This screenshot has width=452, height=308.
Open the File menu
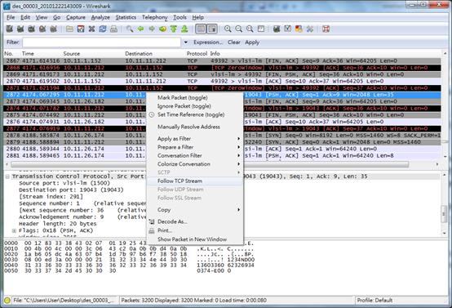pos(11,17)
